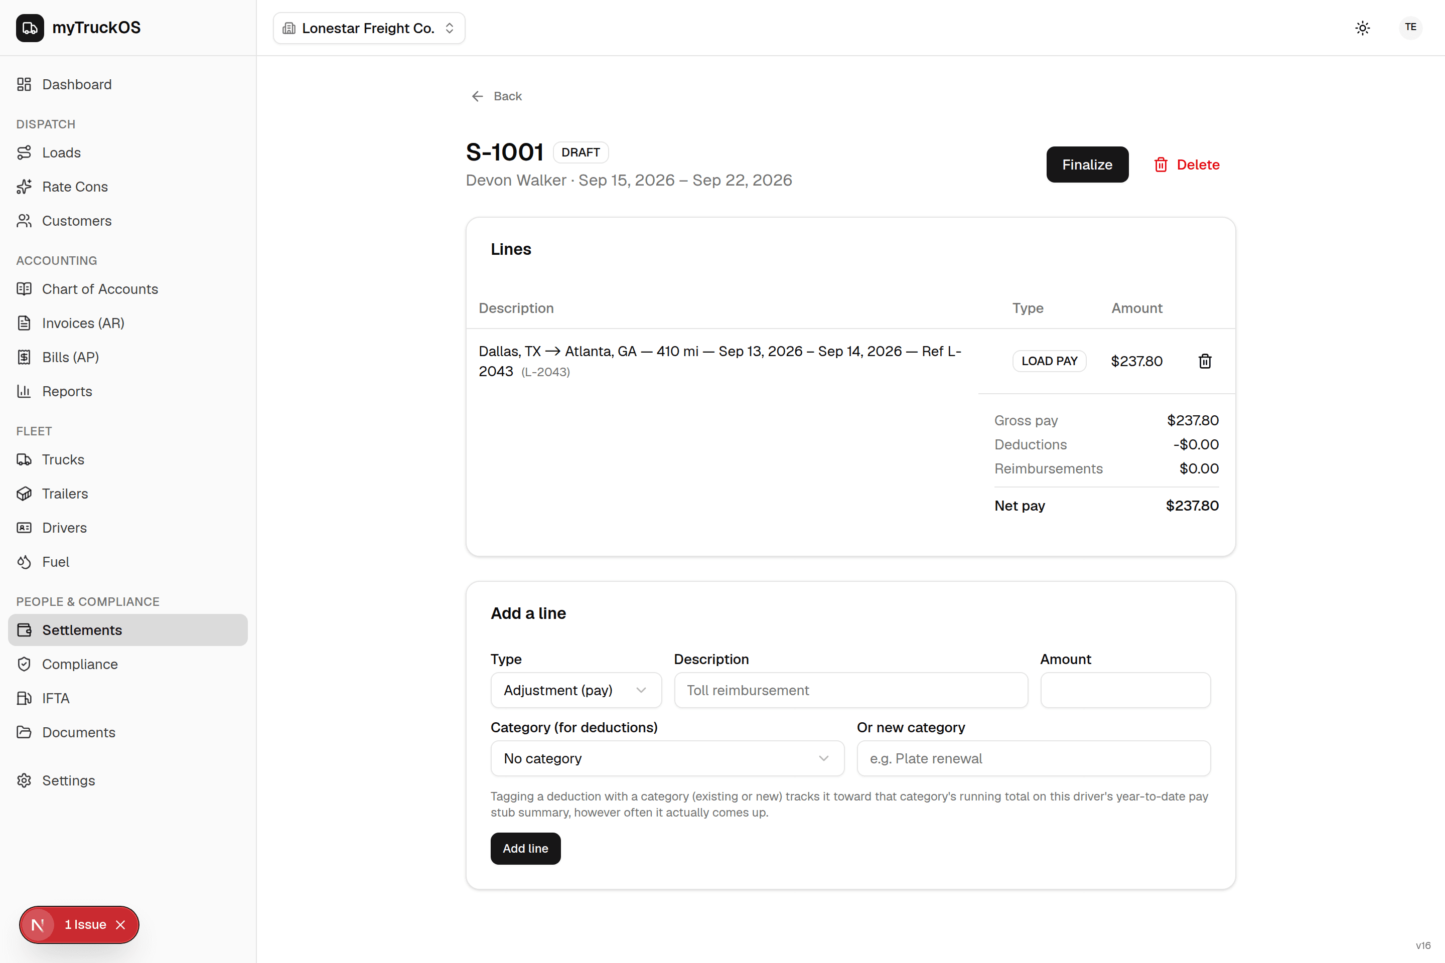Open the 1 Issue Next.js indicator

pyautogui.click(x=85, y=924)
